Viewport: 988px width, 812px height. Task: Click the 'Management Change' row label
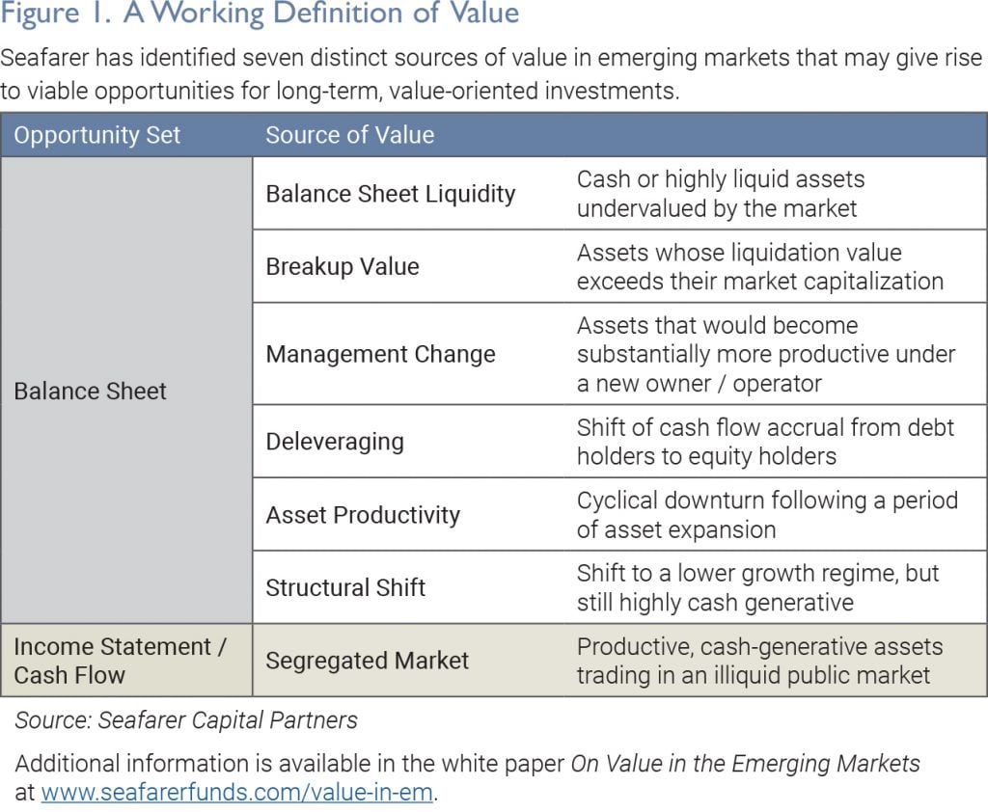pyautogui.click(x=380, y=354)
